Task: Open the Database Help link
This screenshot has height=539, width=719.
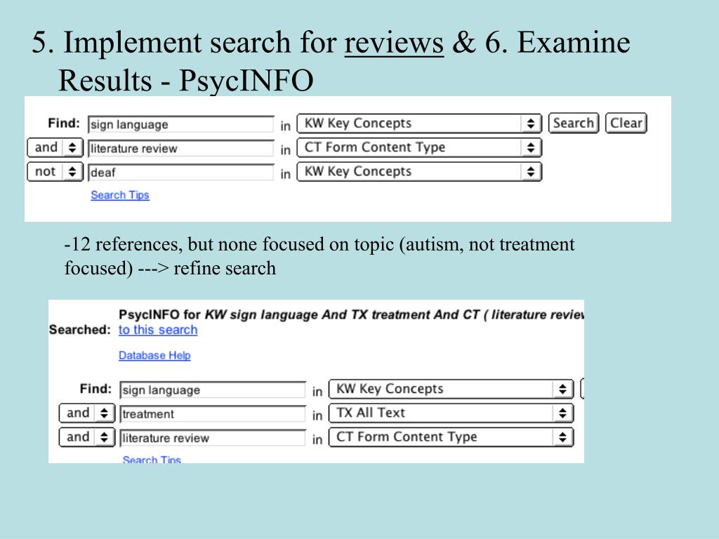Action: [x=154, y=355]
